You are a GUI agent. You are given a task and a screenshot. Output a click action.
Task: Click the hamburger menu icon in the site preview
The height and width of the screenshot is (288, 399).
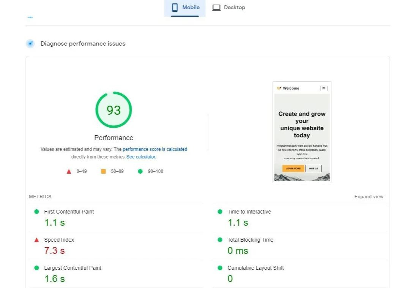coord(323,88)
